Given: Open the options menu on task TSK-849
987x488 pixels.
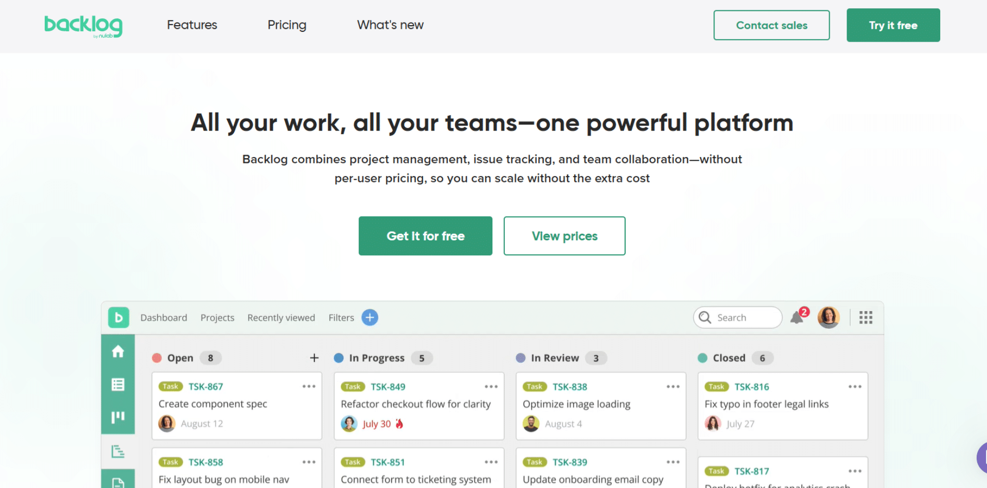Looking at the screenshot, I should 491,386.
